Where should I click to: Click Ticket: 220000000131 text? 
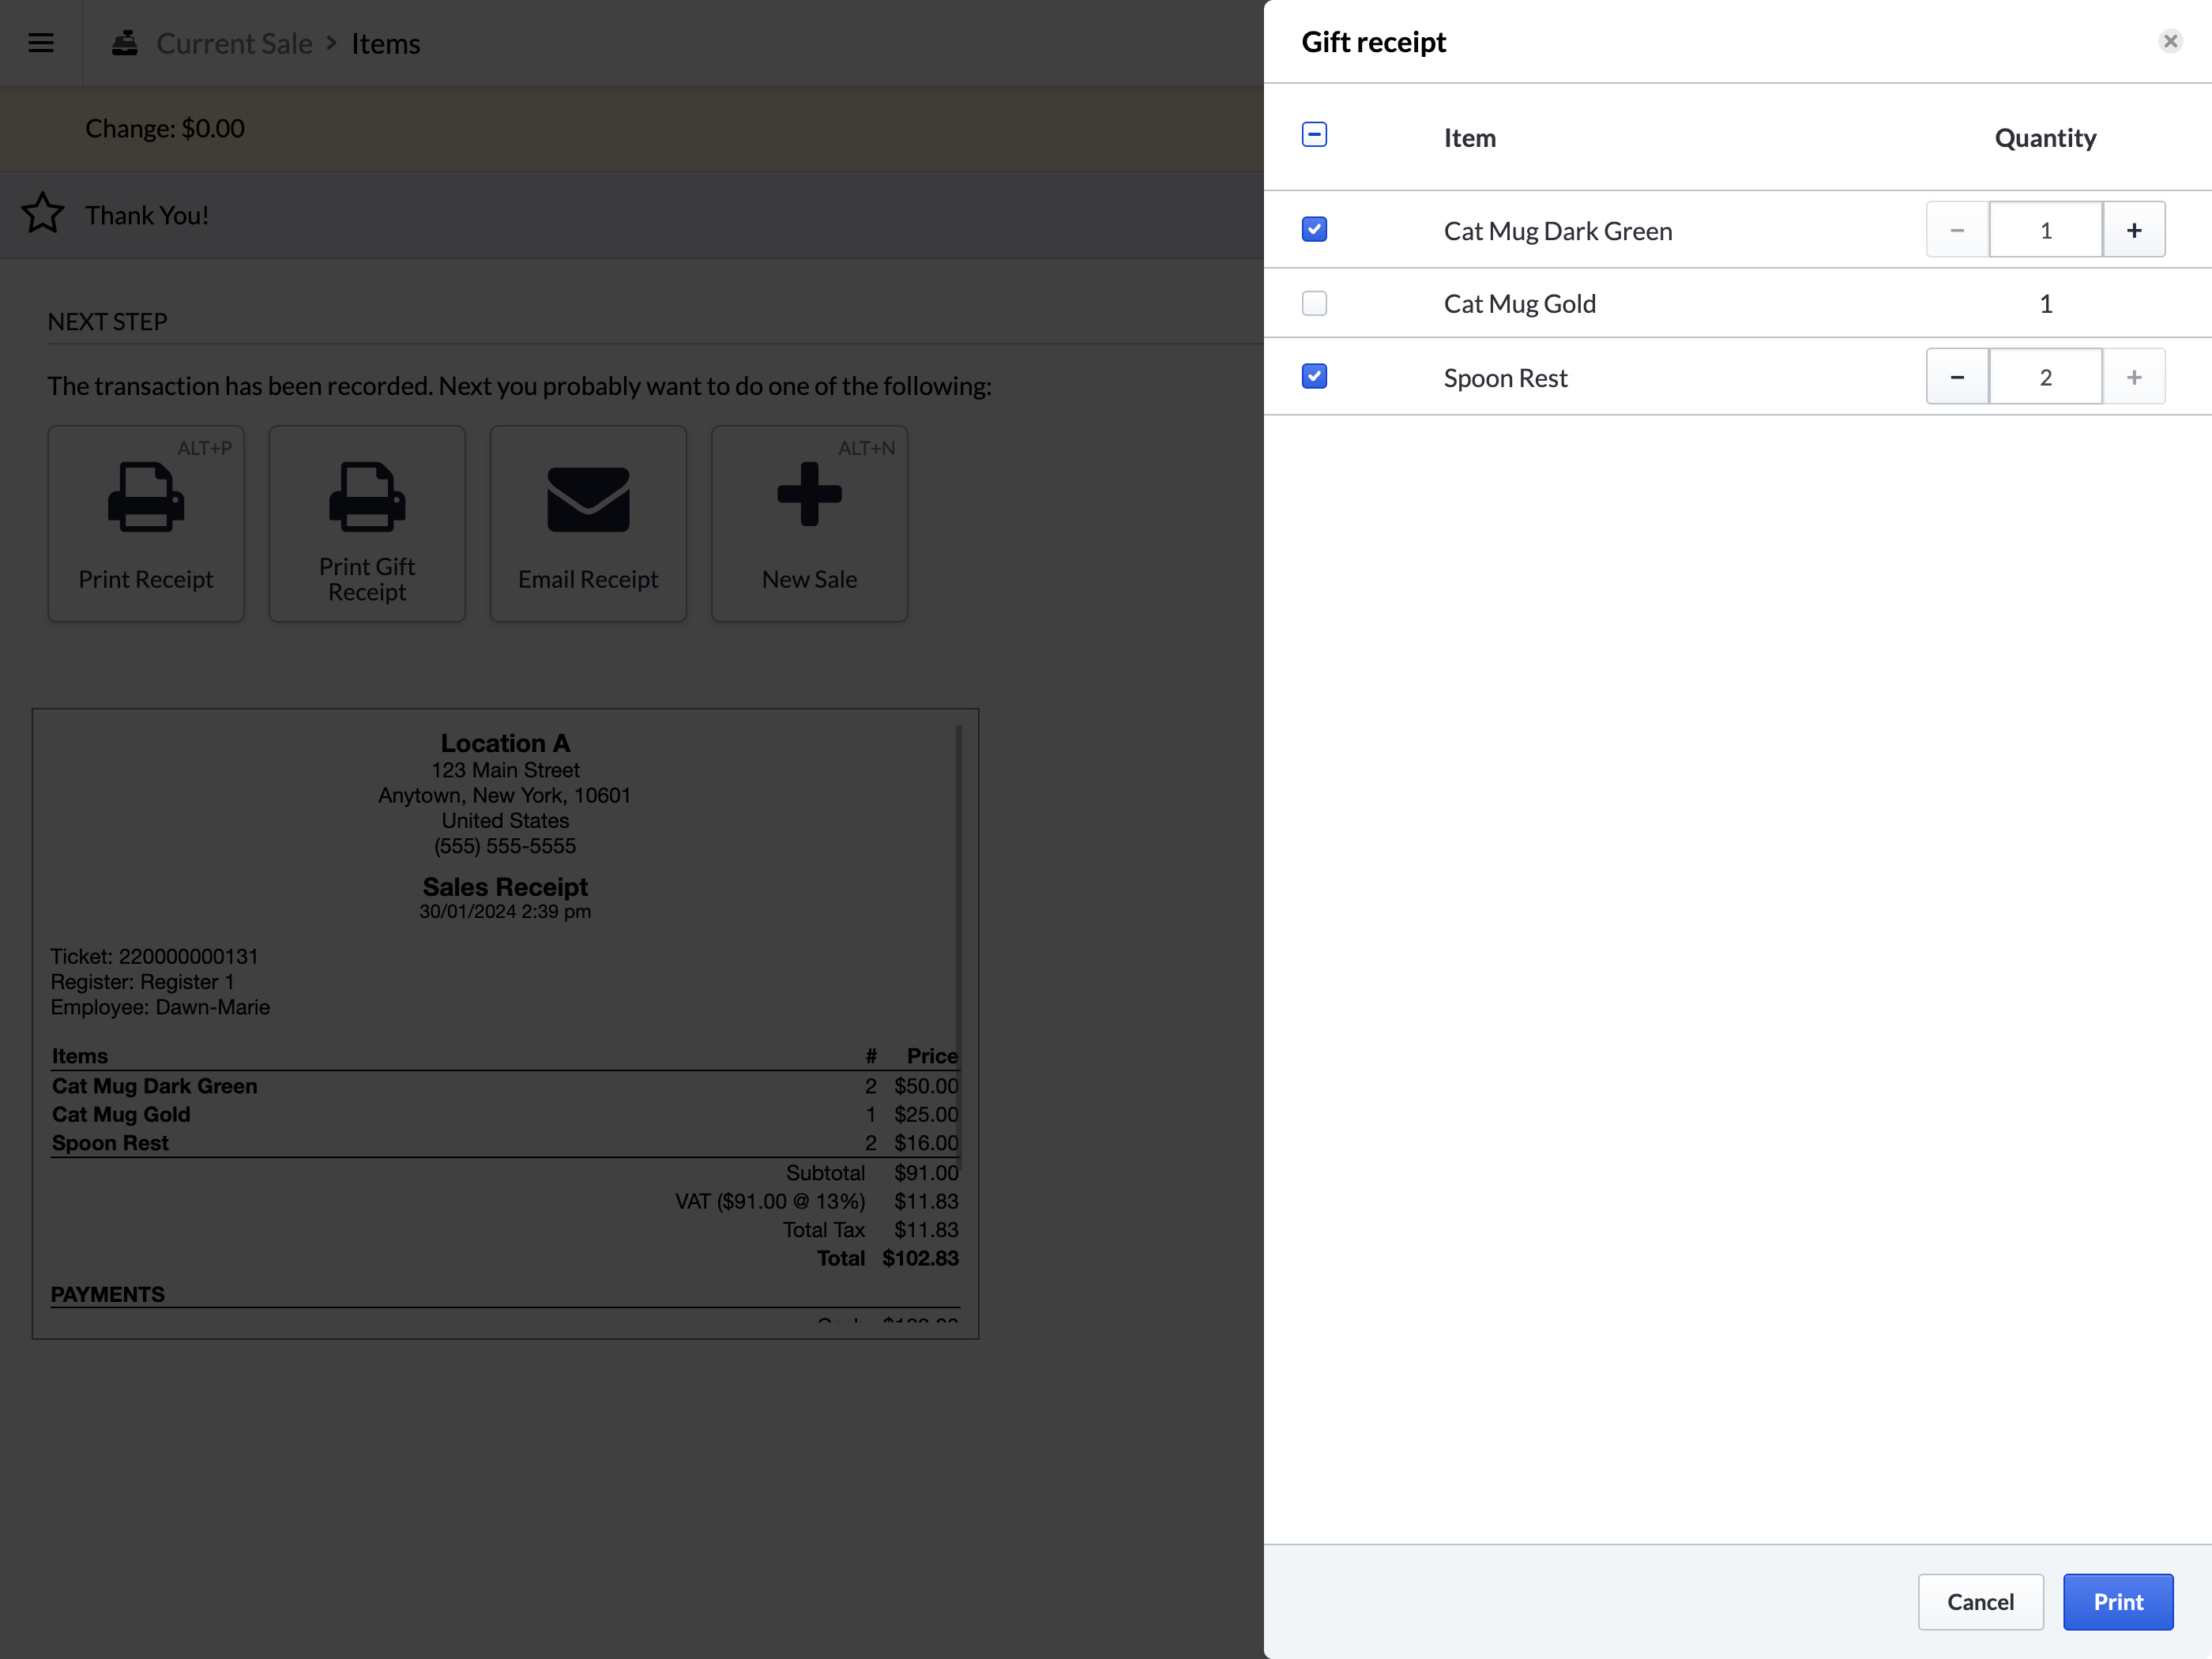point(154,956)
